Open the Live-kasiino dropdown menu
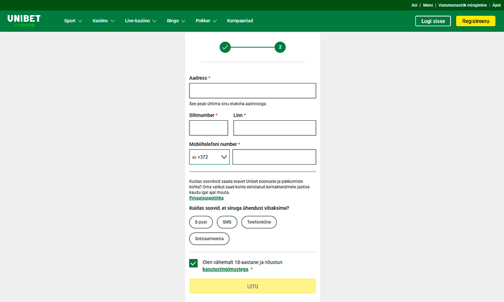Screen dimensions: 504x302 [141, 21]
